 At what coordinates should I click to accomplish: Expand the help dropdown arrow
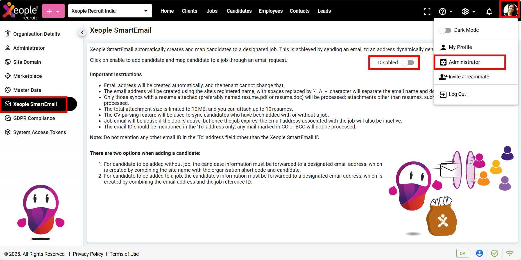point(451,12)
